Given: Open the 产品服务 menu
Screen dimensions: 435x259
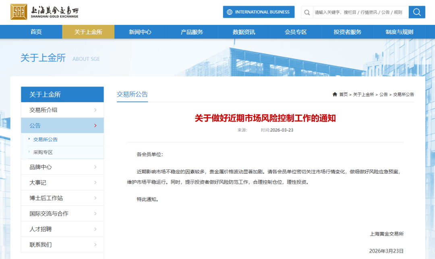Looking at the screenshot, I should pos(193,32).
